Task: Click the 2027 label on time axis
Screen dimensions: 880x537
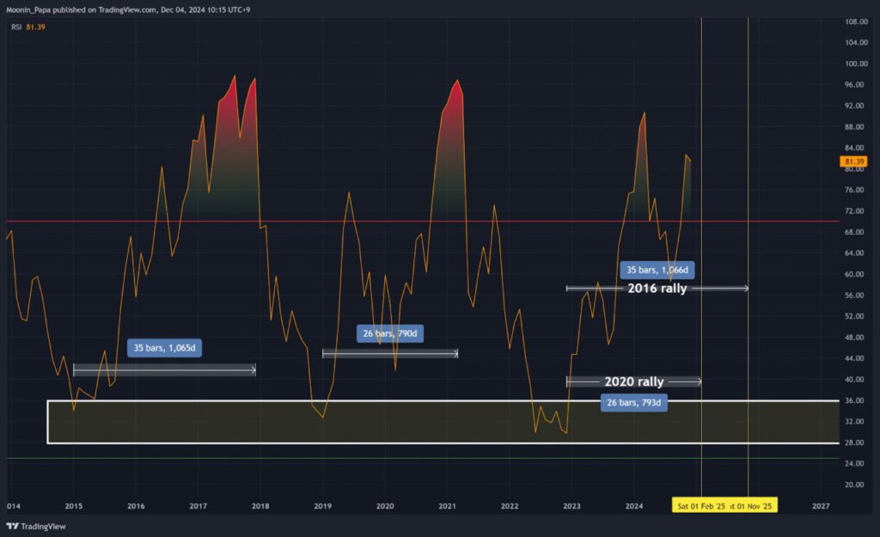Action: [x=821, y=506]
